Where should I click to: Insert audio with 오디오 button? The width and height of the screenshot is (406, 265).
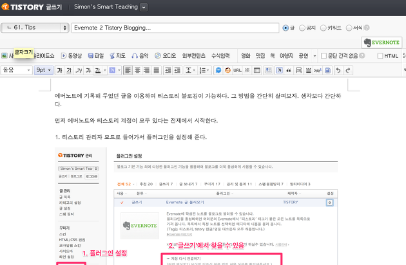click(x=166, y=55)
